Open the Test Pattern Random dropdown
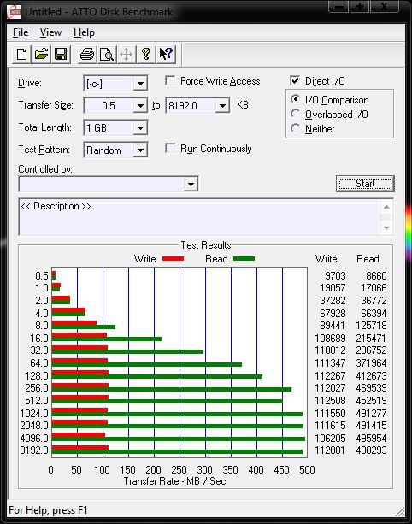 tap(140, 150)
